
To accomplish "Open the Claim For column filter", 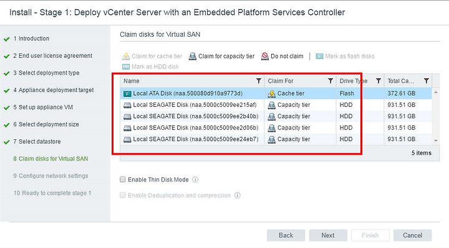I will (331, 81).
